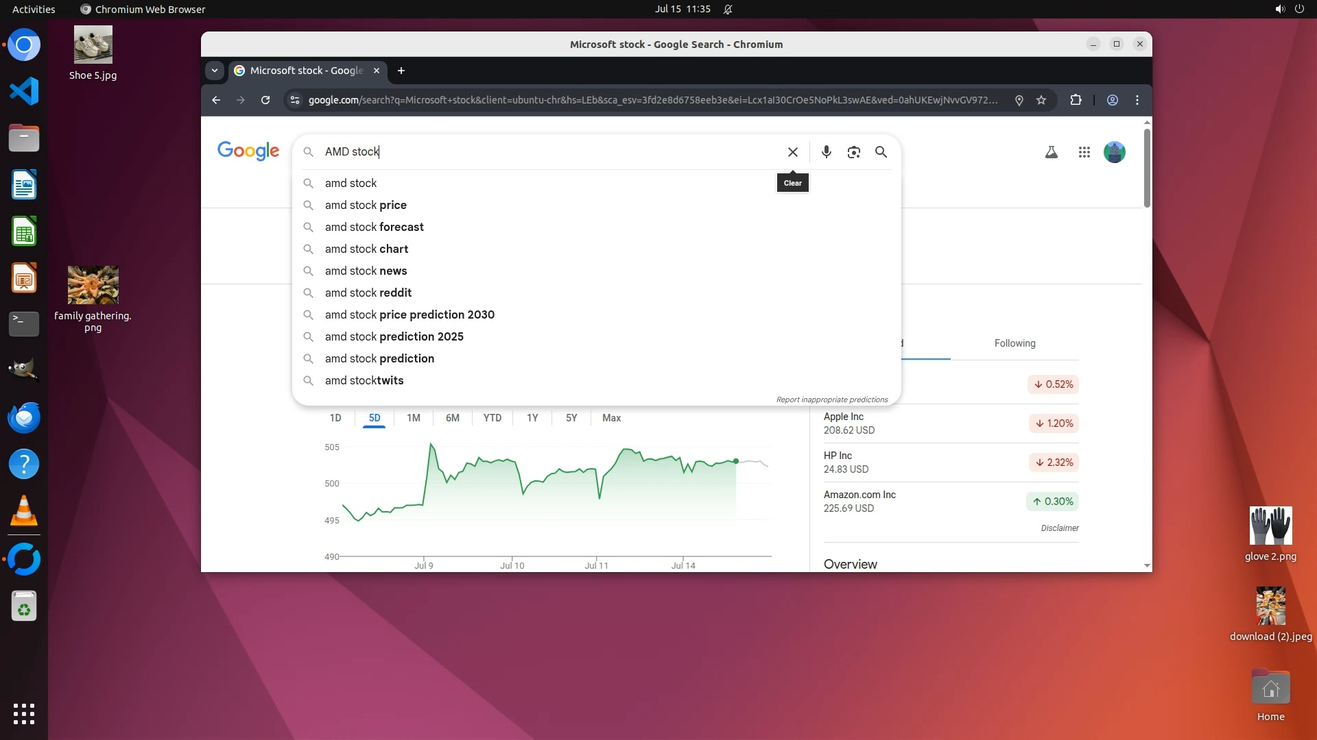Click the magnifier search submit icon
Screen dimensions: 1317x740
(881, 152)
